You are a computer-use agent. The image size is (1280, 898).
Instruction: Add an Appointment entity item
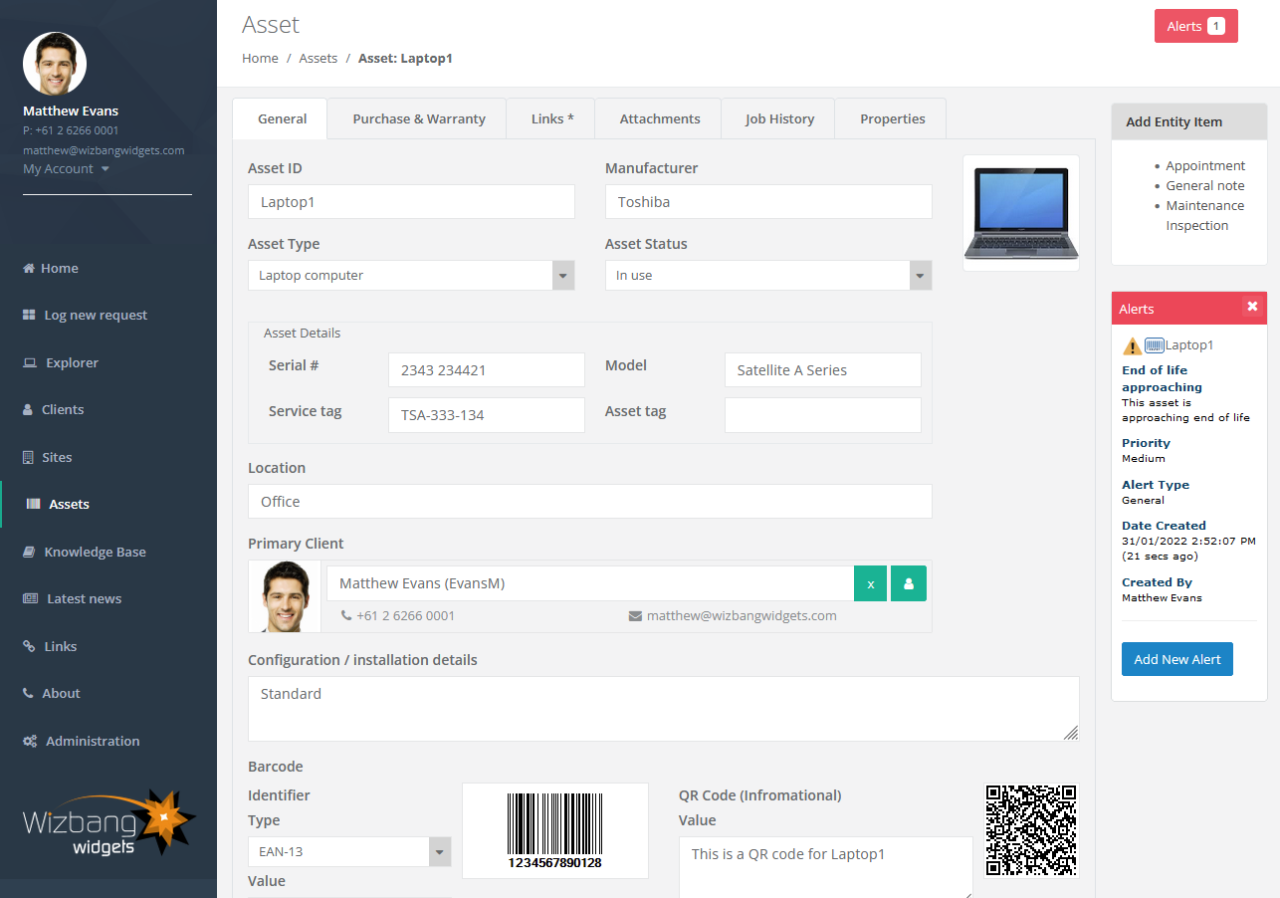click(x=1205, y=166)
